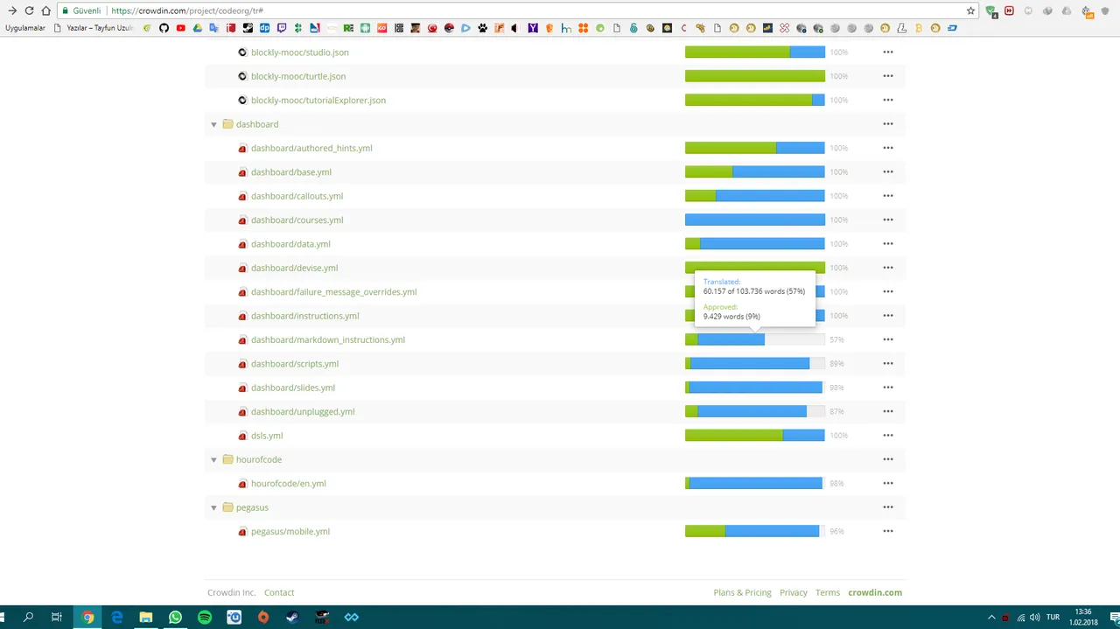Collapse the pegasus folder
This screenshot has height=629, width=1120.
pyautogui.click(x=213, y=507)
